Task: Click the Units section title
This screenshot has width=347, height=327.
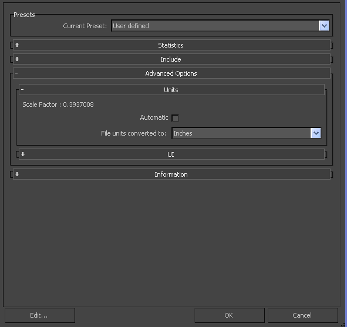Action: click(x=171, y=90)
